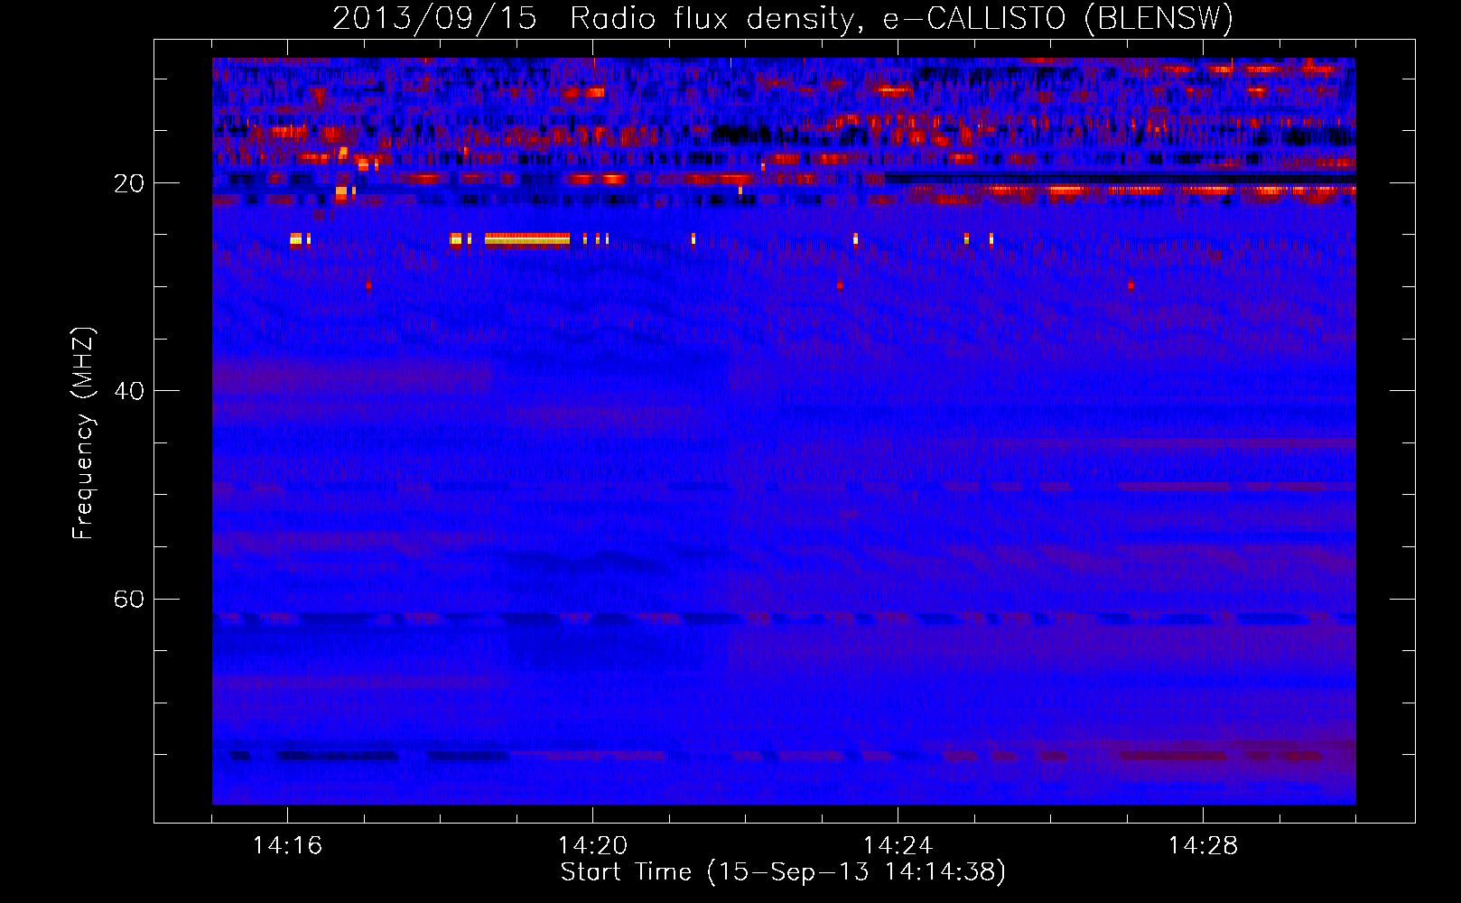Image resolution: width=1461 pixels, height=903 pixels.
Task: Click the 14:28 time tick label
Action: (1203, 846)
